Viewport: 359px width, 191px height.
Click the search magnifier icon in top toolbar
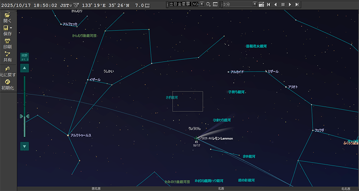tap(208, 4)
